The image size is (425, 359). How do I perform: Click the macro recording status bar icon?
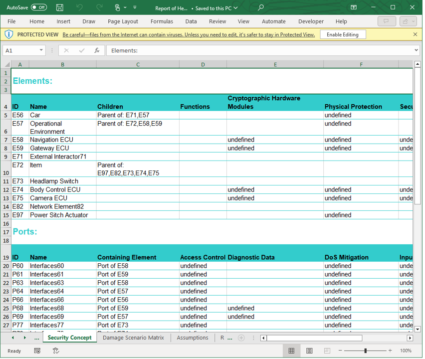[x=37, y=351]
